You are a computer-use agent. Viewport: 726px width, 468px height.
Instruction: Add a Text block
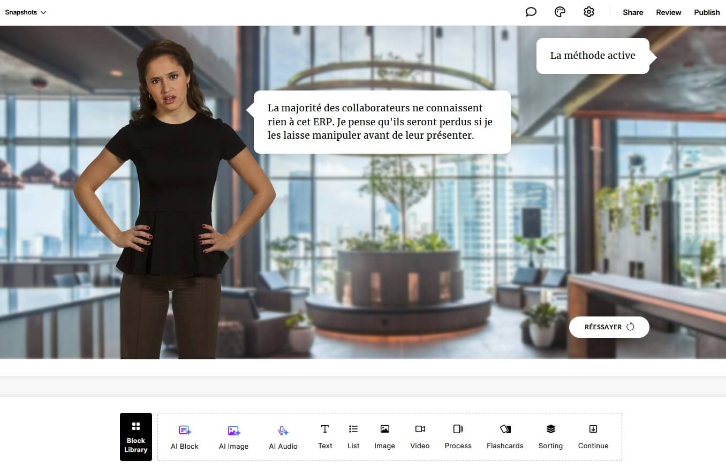325,437
